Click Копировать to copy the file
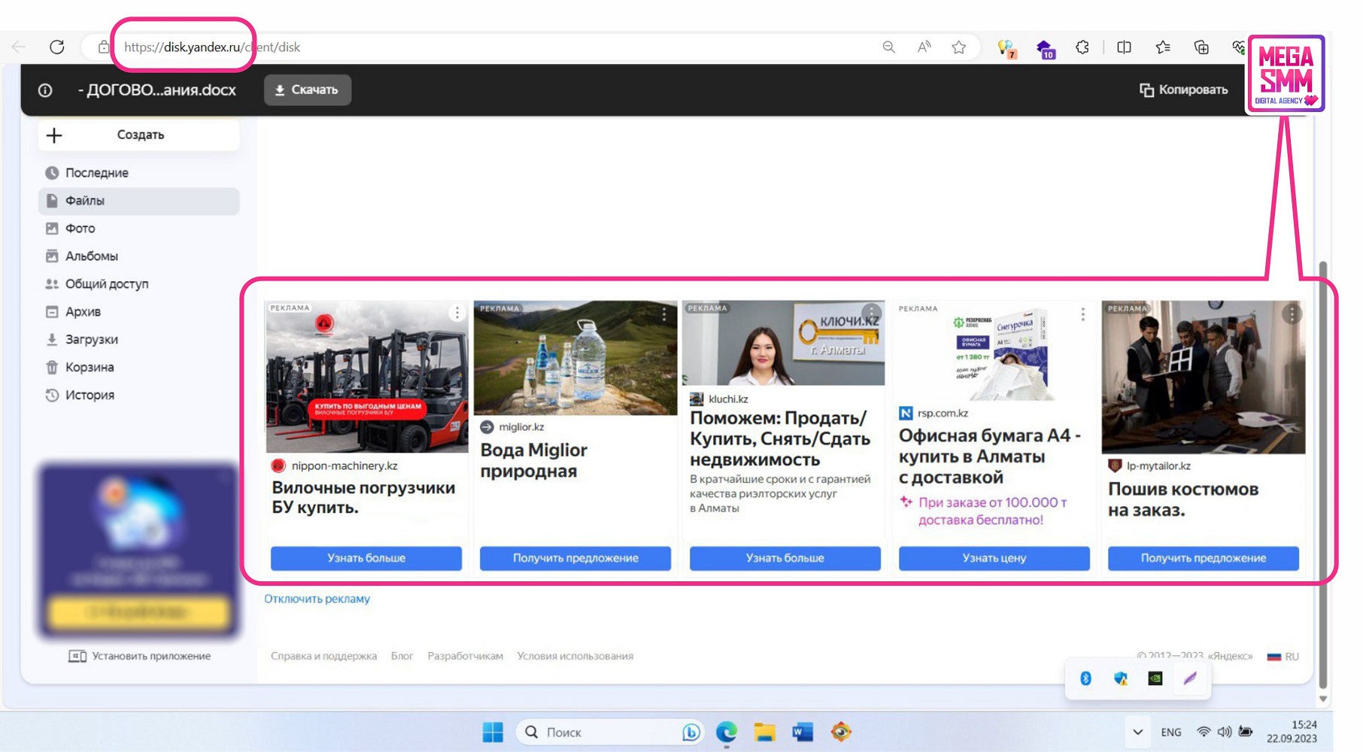 pyautogui.click(x=1184, y=89)
